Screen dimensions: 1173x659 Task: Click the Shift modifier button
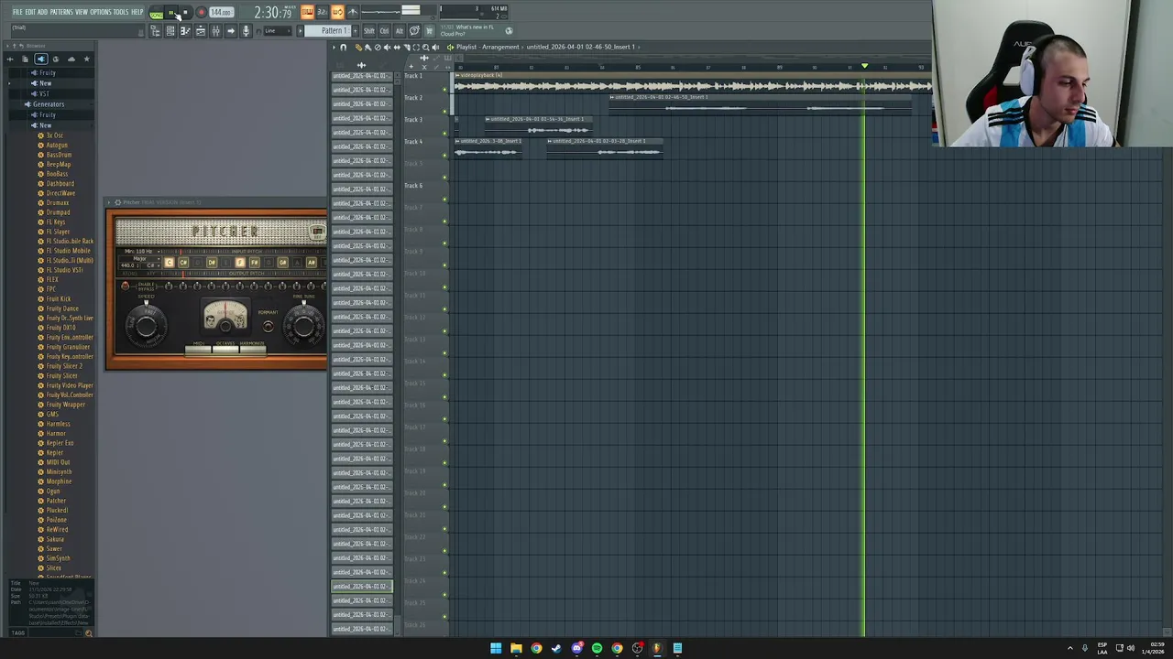(x=369, y=30)
